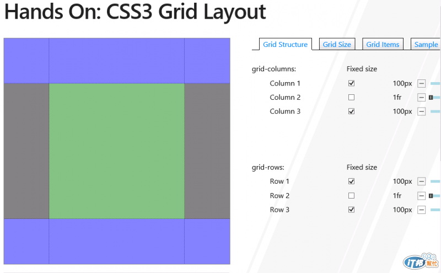The height and width of the screenshot is (273, 441).
Task: Select the Sample tab
Action: [x=426, y=44]
